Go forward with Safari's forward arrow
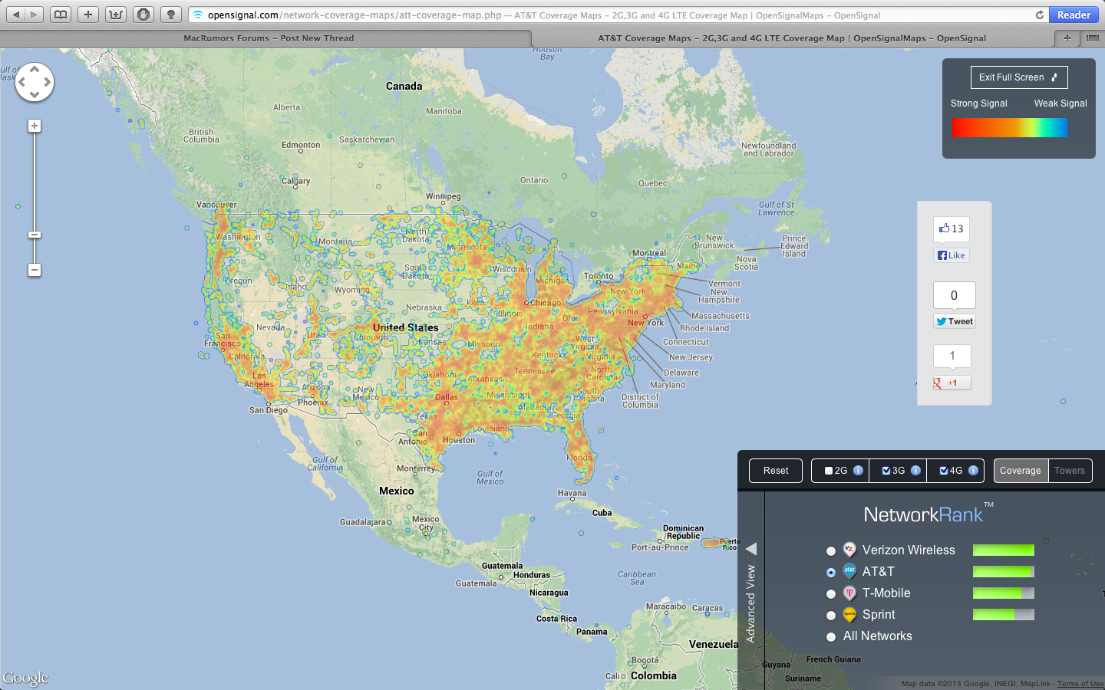This screenshot has height=690, width=1105. pyautogui.click(x=33, y=15)
